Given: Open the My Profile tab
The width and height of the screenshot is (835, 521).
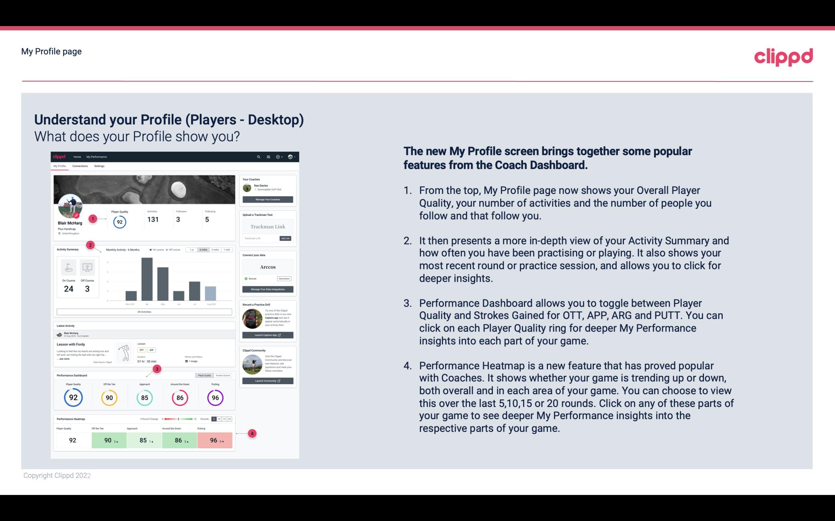Looking at the screenshot, I should tap(59, 166).
